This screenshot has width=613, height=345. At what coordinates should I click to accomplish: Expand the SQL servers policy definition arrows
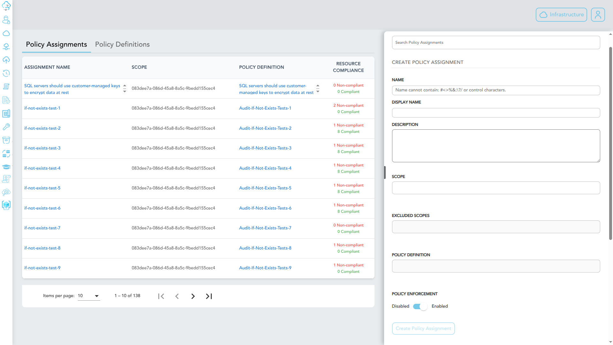[x=318, y=89]
